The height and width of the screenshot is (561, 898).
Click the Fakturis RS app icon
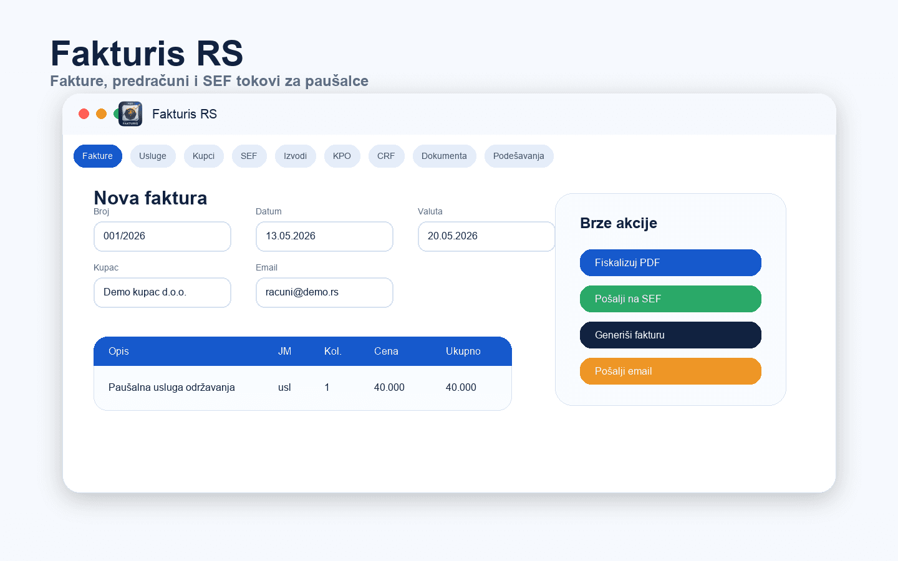coord(130,114)
